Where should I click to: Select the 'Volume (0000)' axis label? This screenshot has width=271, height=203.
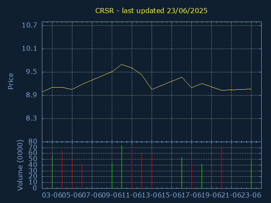point(20,165)
